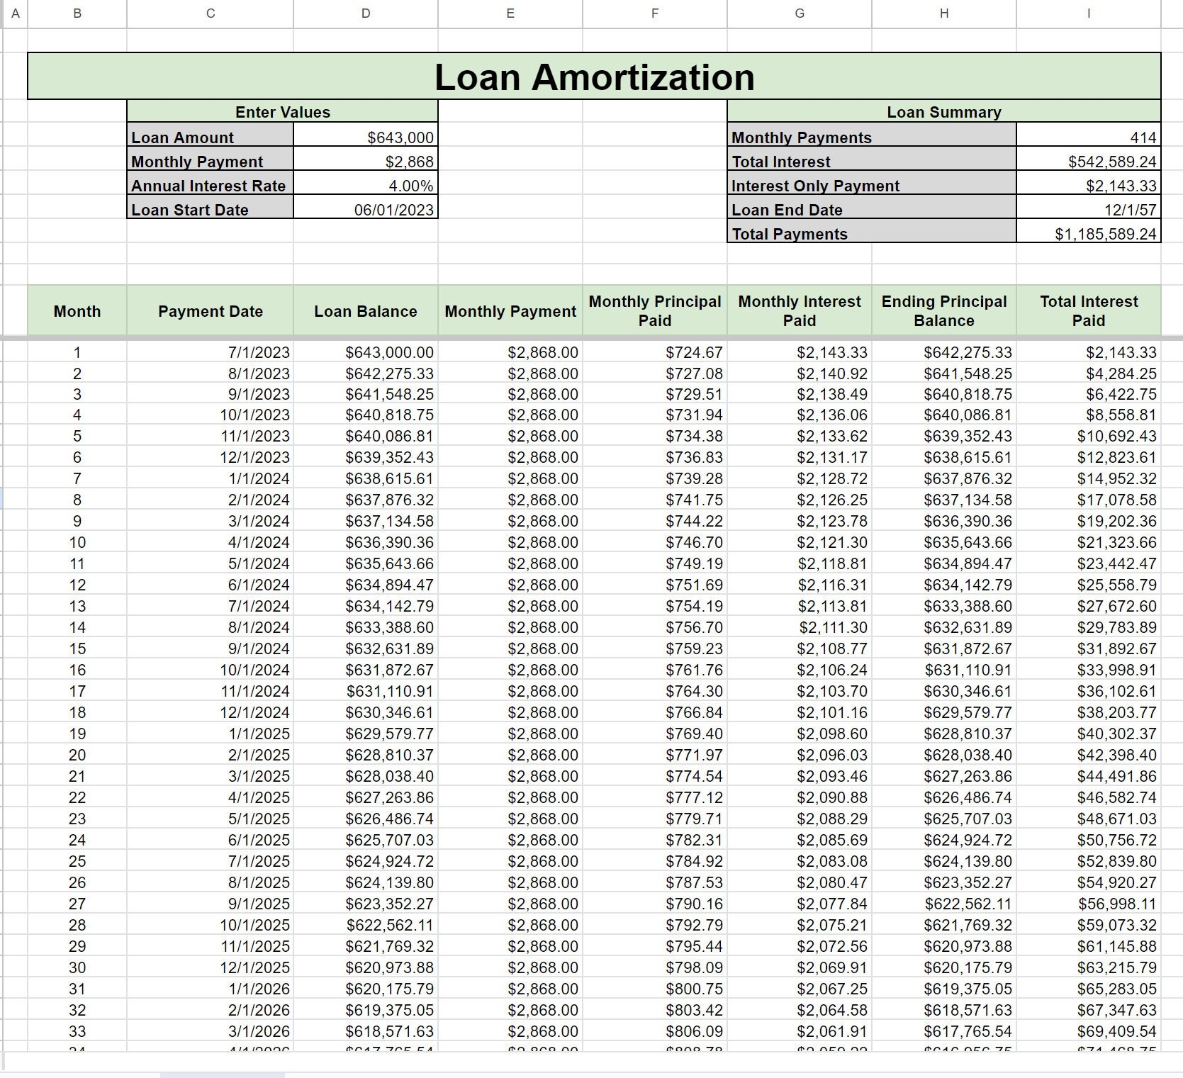Select the Total Interest Paid header cell
The image size is (1183, 1078).
(1089, 310)
